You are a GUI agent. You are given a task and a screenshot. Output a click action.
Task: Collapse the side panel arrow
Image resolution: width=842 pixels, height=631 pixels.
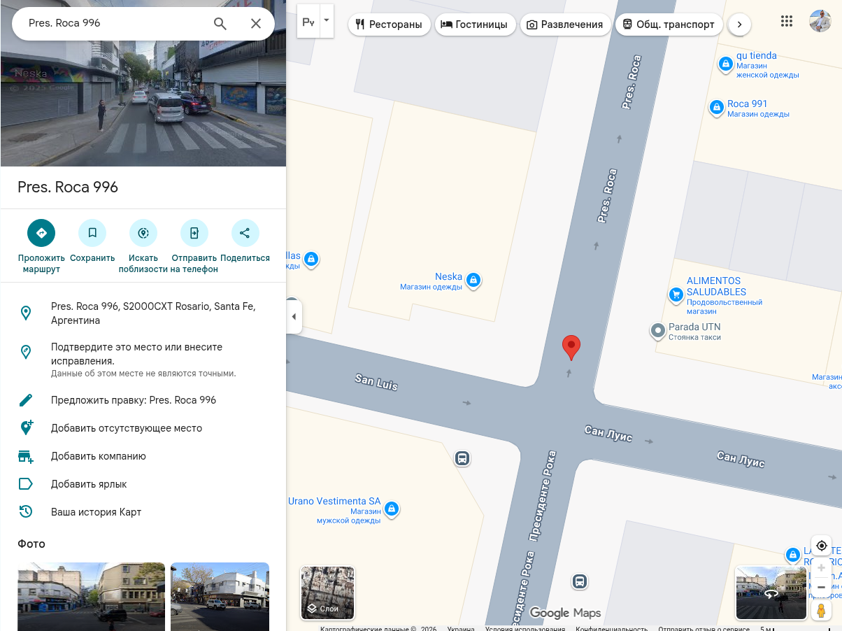click(294, 317)
